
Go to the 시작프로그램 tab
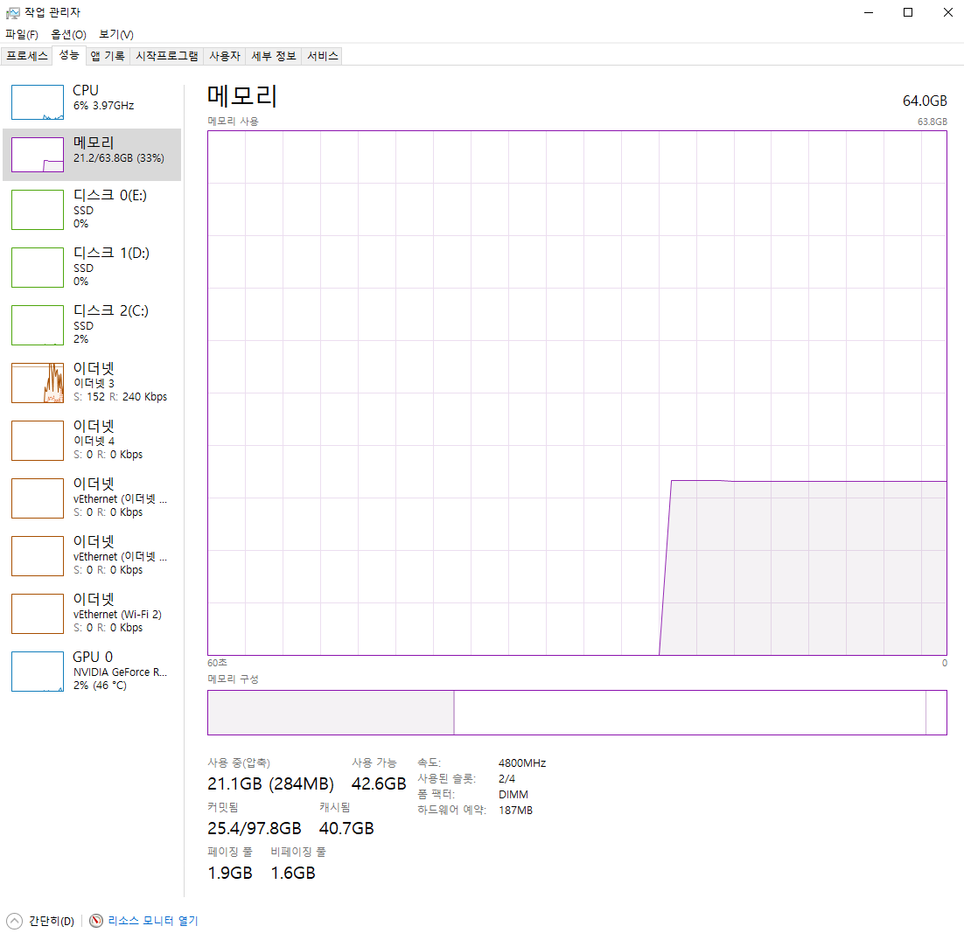click(167, 56)
